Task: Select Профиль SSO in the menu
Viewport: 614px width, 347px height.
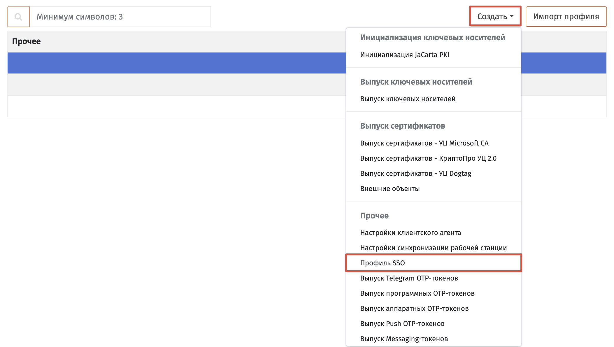Action: [434, 263]
